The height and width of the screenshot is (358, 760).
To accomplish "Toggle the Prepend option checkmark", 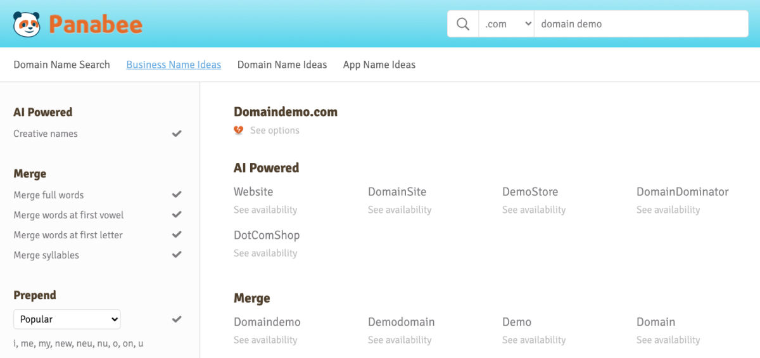I will (177, 319).
